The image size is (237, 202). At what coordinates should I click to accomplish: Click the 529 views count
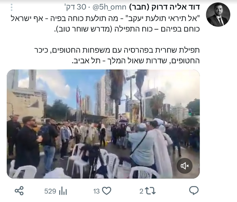(50, 191)
